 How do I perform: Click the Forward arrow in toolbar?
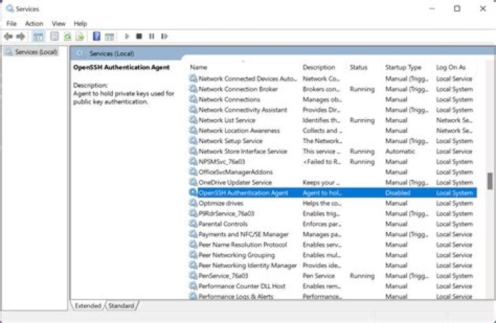click(x=21, y=36)
